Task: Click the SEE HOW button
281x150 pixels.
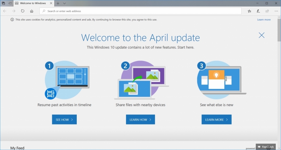Action: click(64, 120)
